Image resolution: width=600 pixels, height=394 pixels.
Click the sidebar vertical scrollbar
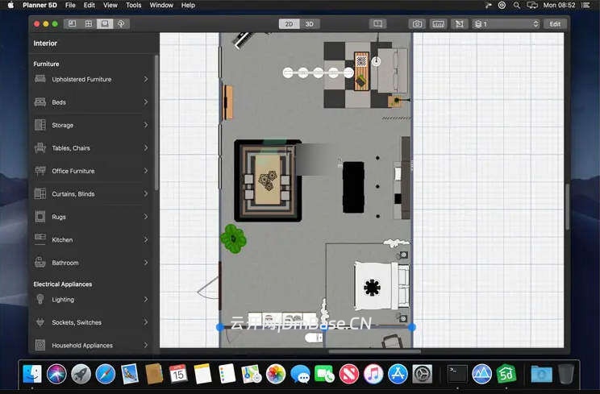pos(156,122)
